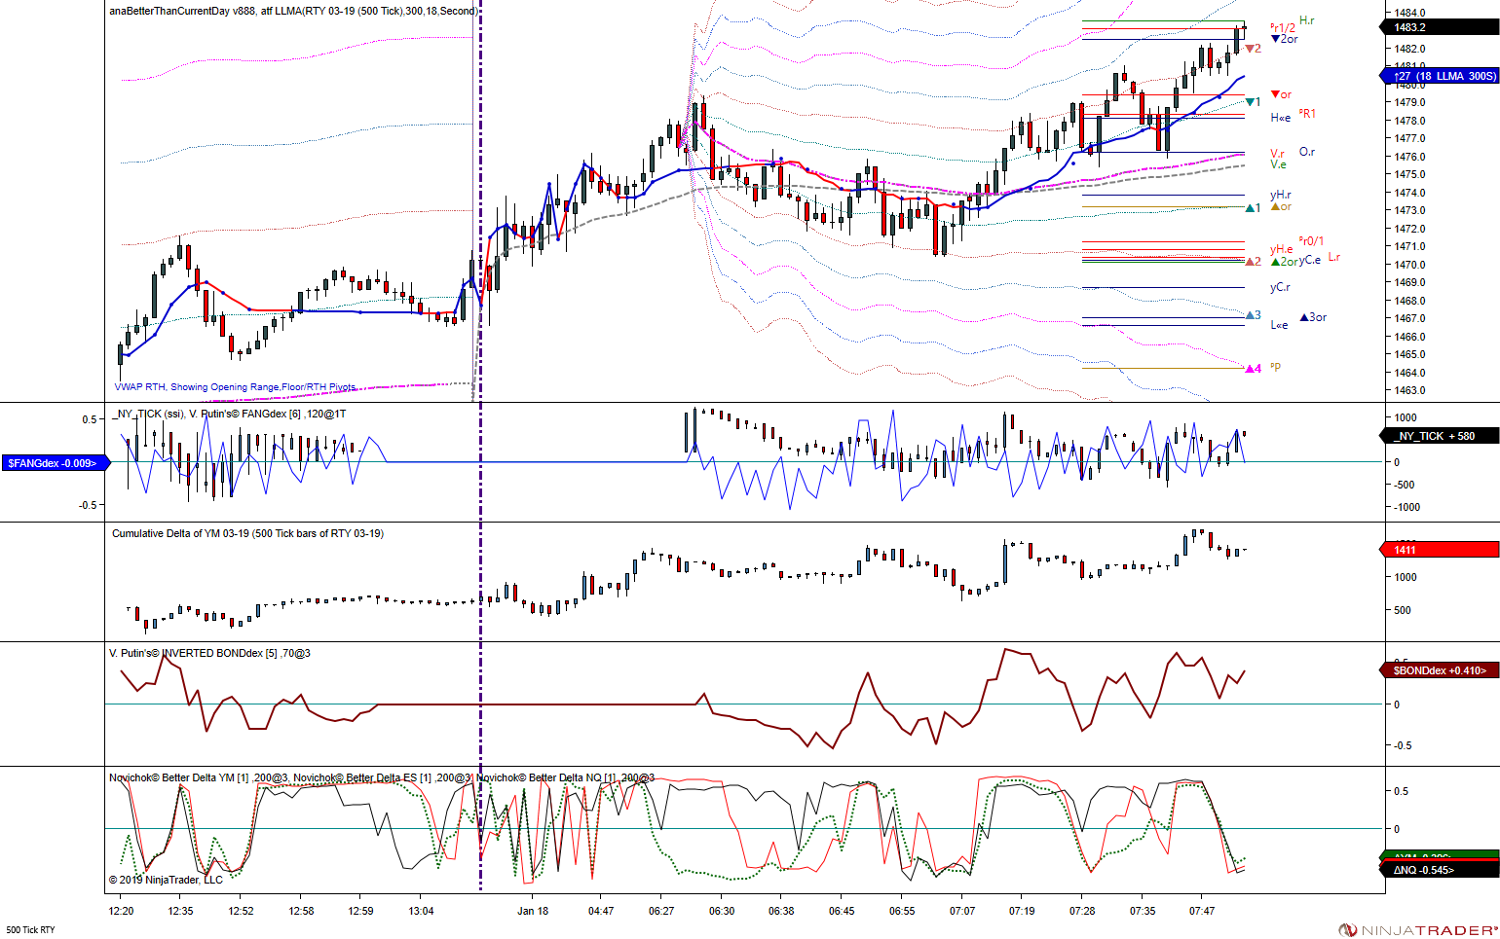1500x939 pixels.
Task: Click the 'L«e' level label
Action: [x=1279, y=325]
